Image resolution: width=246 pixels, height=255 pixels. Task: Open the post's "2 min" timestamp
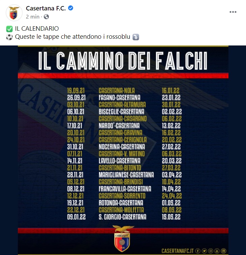tap(33, 17)
